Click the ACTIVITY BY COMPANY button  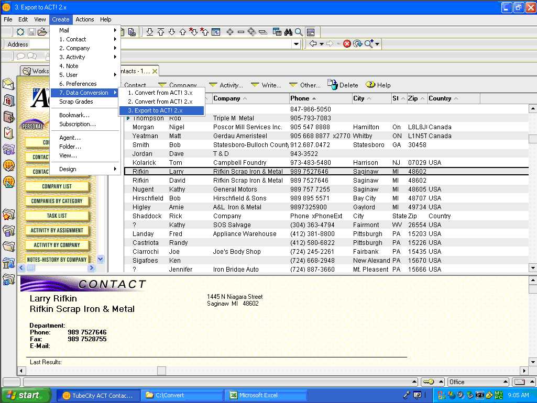coord(57,245)
